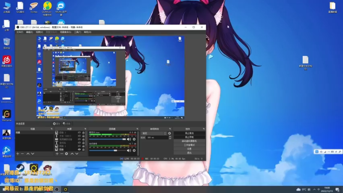The image size is (343, 193).
Task: Open settings gear for 台式音频 track
Action: tap(134, 151)
